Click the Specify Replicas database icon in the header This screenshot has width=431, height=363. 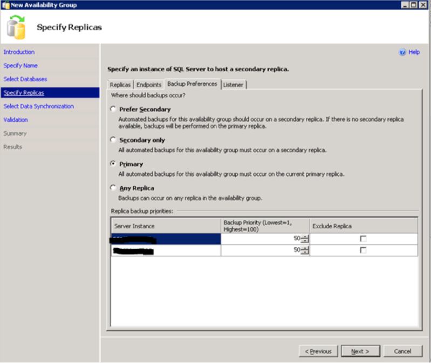tap(16, 27)
